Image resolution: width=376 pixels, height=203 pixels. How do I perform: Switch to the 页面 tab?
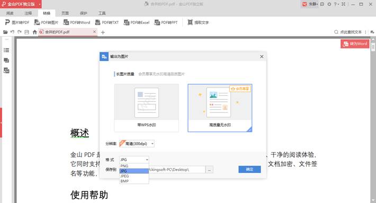point(65,13)
